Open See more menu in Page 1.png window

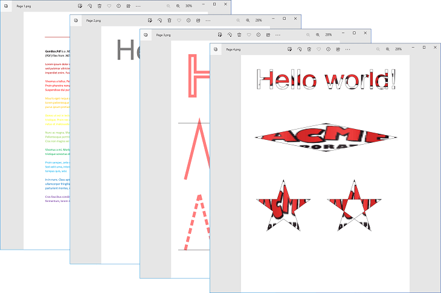[x=138, y=5]
